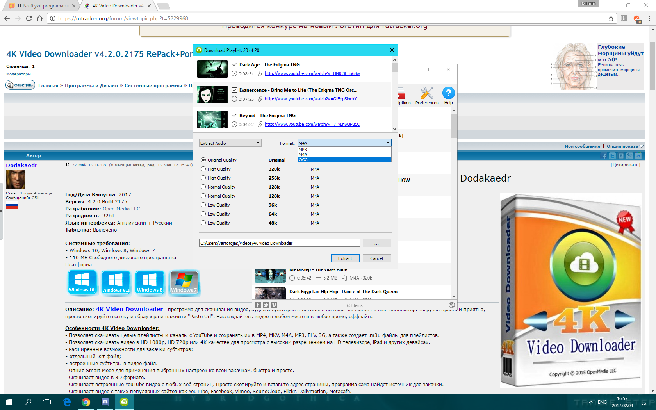The height and width of the screenshot is (410, 656).
Task: Select Low Quality 64k option
Action: tap(203, 214)
